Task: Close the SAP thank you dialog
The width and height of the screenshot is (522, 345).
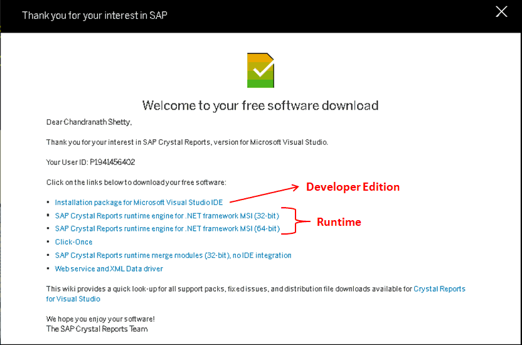Action: (x=501, y=12)
